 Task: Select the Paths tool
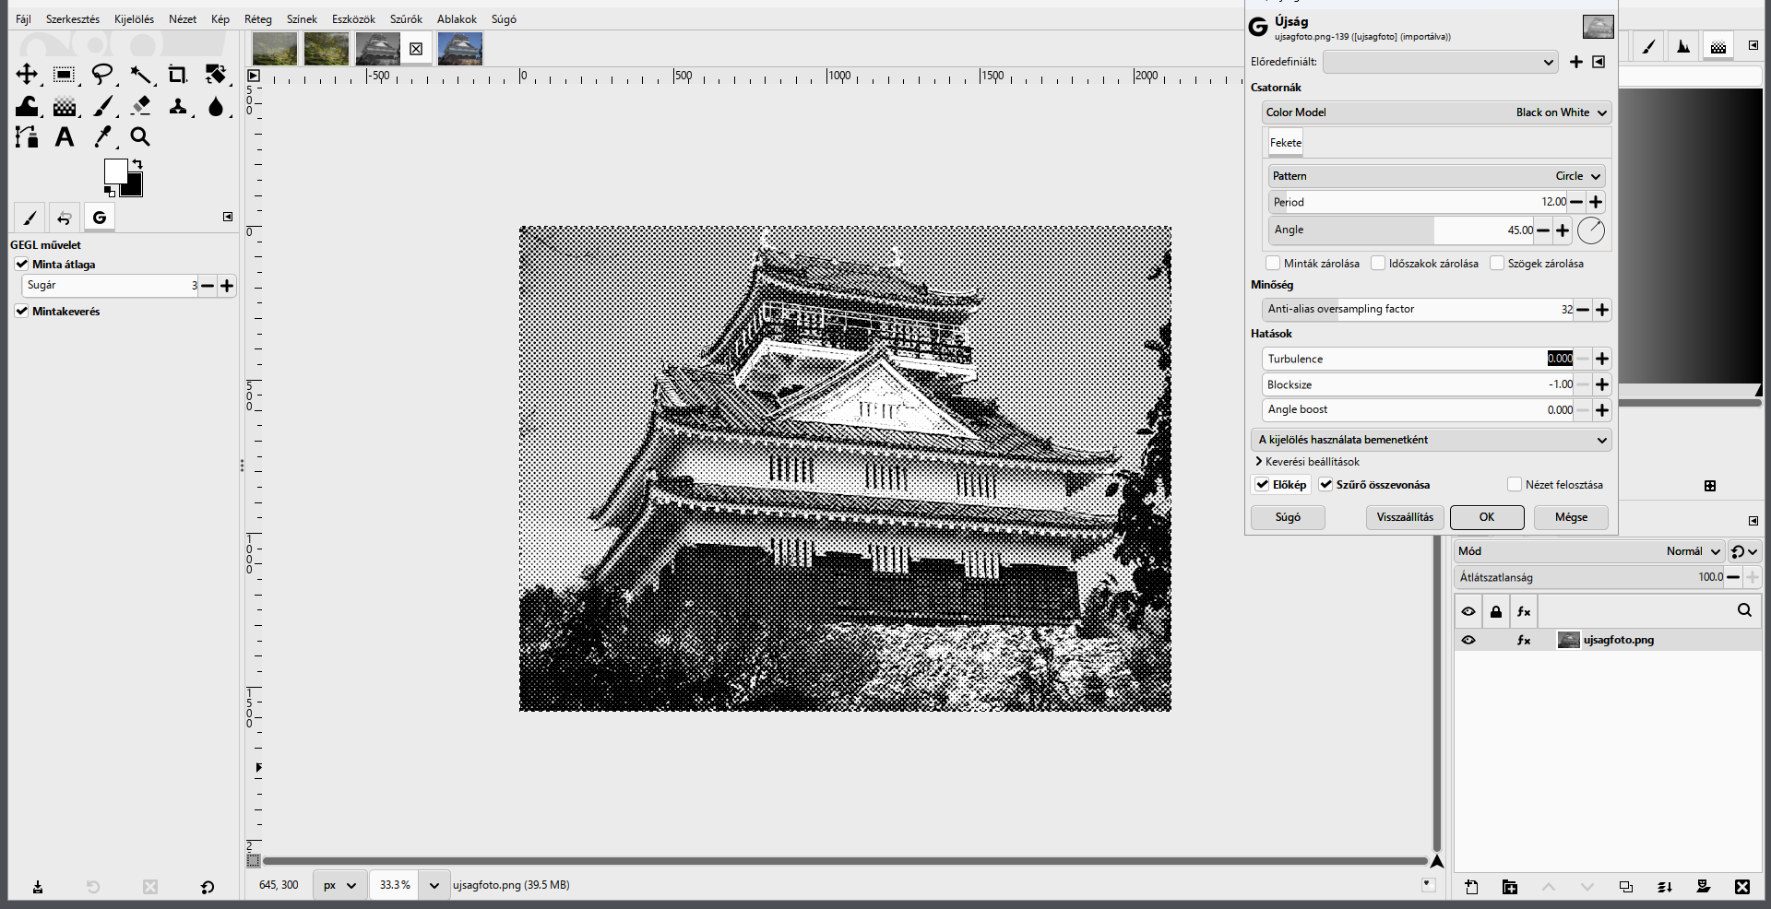(x=27, y=137)
